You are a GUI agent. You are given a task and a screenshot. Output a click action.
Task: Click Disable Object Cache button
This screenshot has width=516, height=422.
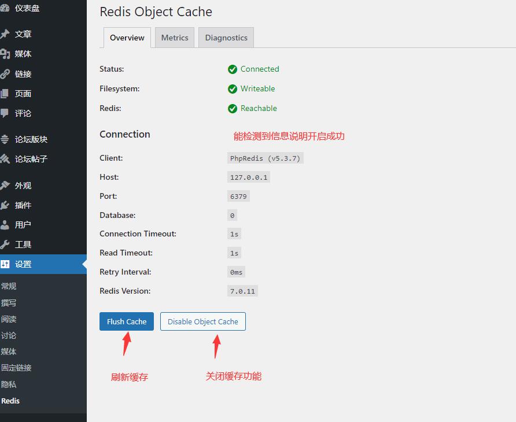[x=202, y=321]
